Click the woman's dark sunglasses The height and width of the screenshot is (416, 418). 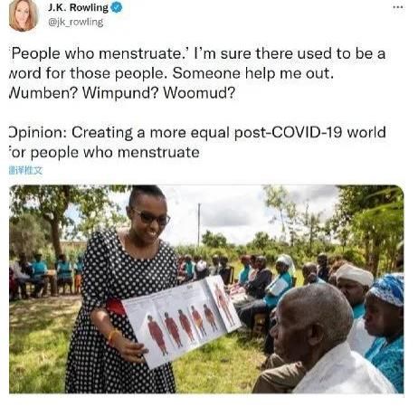151,217
